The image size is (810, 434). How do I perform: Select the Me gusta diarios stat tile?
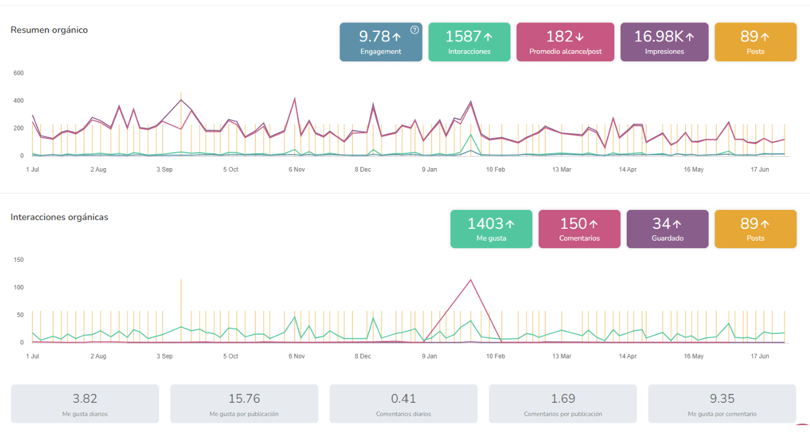tap(85, 404)
